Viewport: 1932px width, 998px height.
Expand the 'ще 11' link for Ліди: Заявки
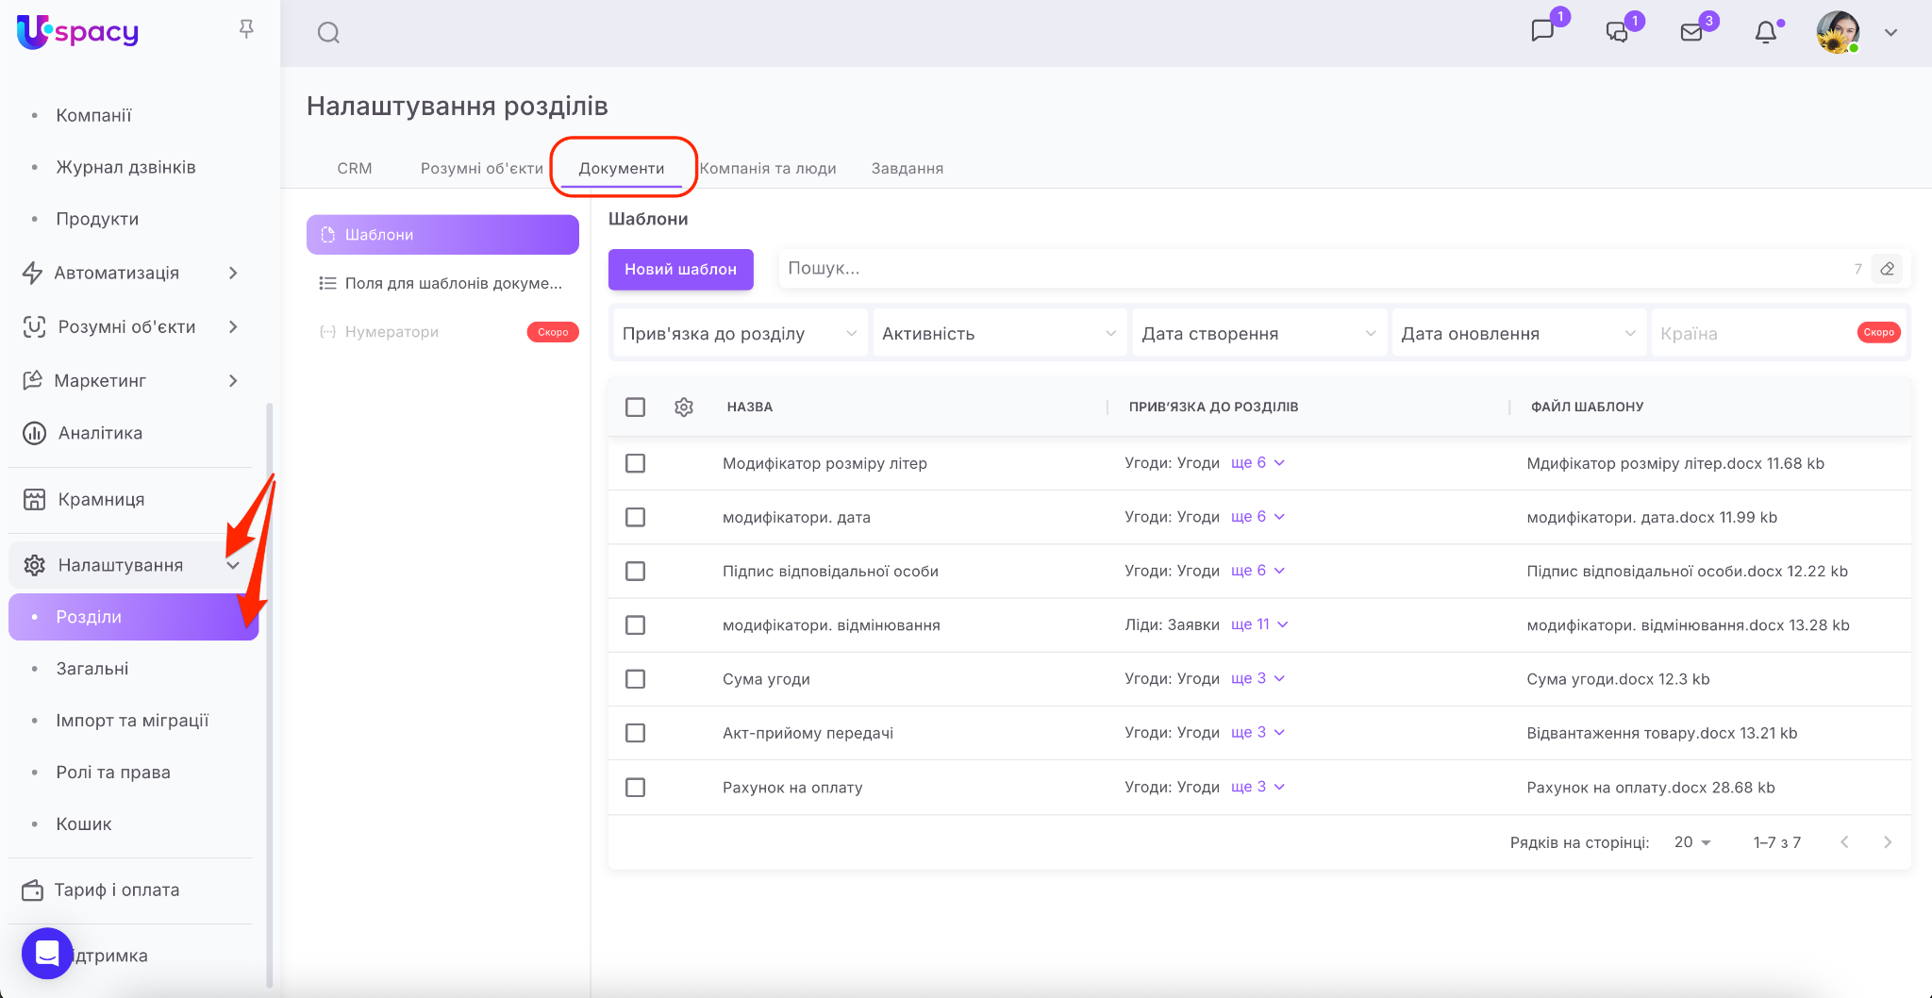point(1259,624)
